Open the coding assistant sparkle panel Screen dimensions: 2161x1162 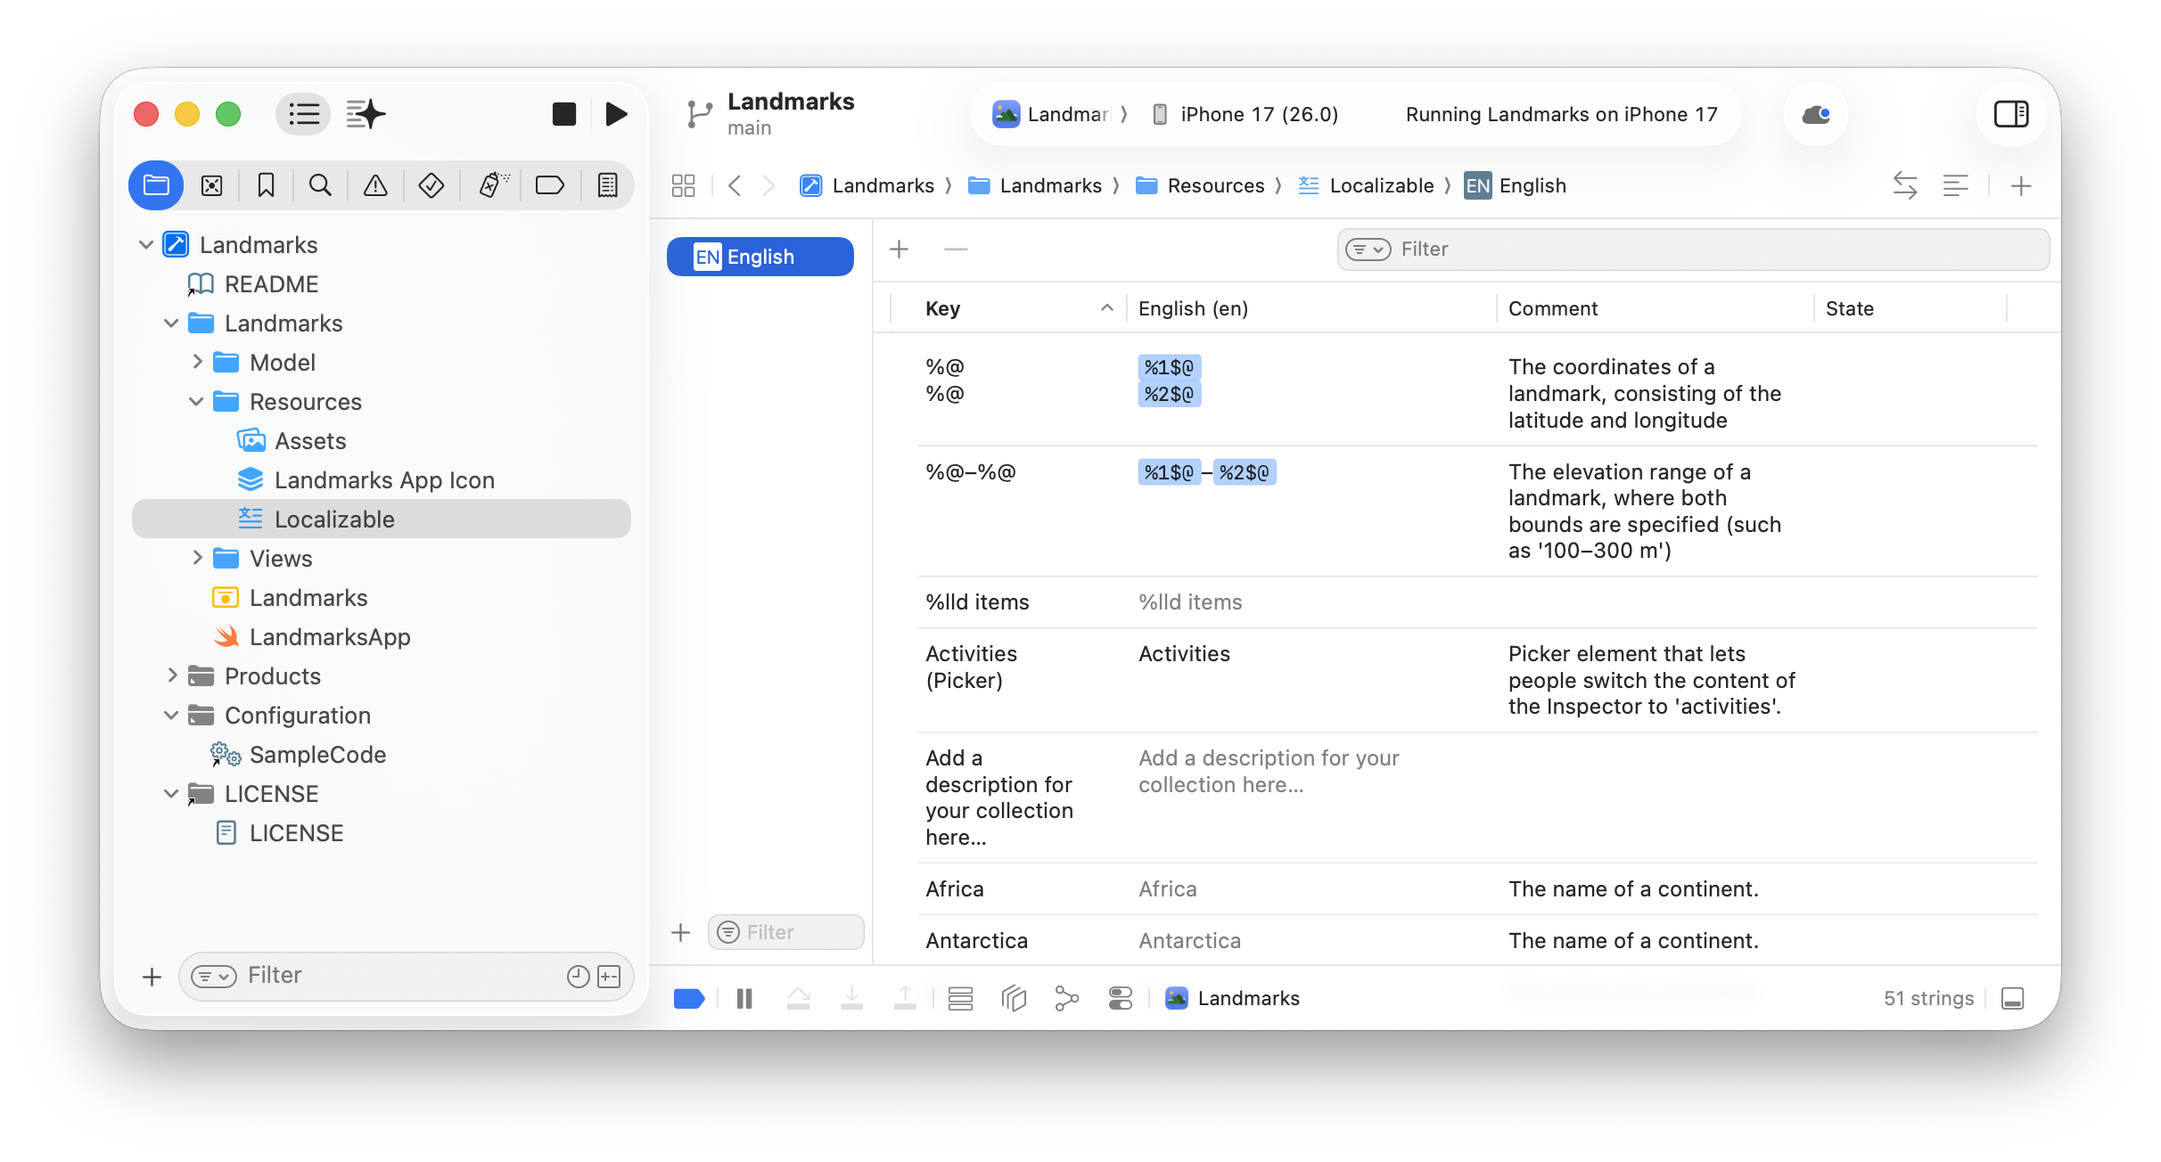pyautogui.click(x=366, y=114)
